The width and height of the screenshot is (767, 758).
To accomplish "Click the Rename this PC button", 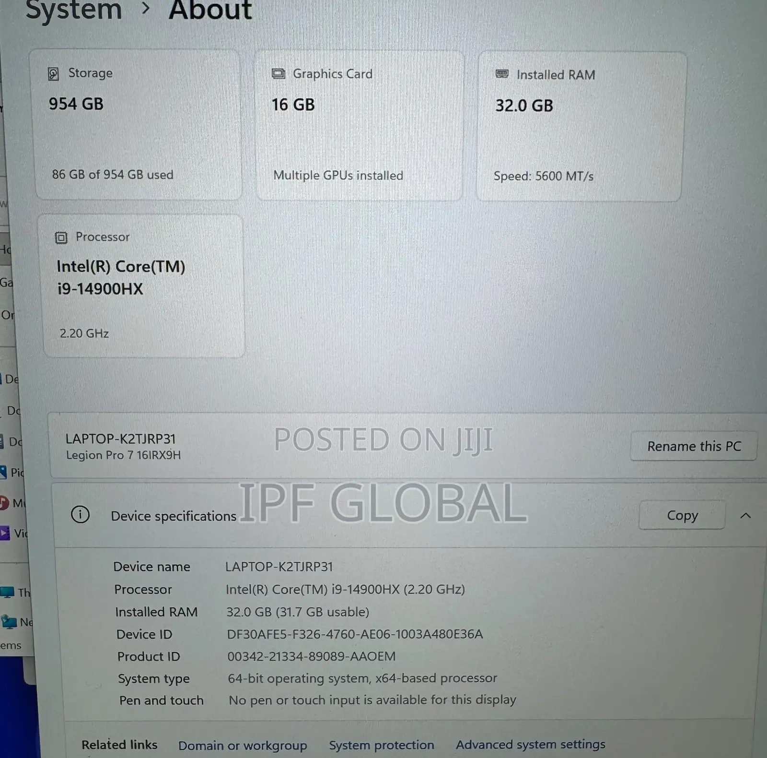I will click(694, 446).
